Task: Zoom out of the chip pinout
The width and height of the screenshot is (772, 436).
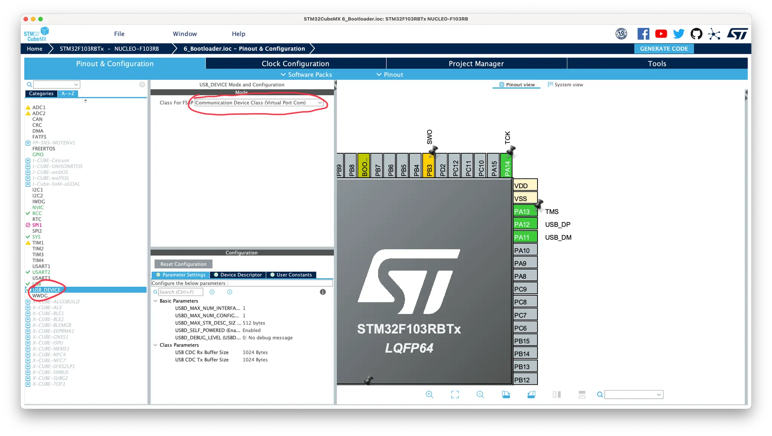Action: [x=480, y=394]
